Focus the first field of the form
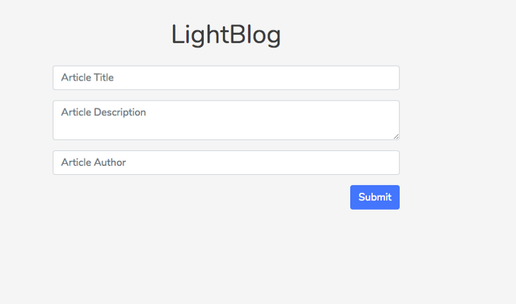 [x=226, y=77]
